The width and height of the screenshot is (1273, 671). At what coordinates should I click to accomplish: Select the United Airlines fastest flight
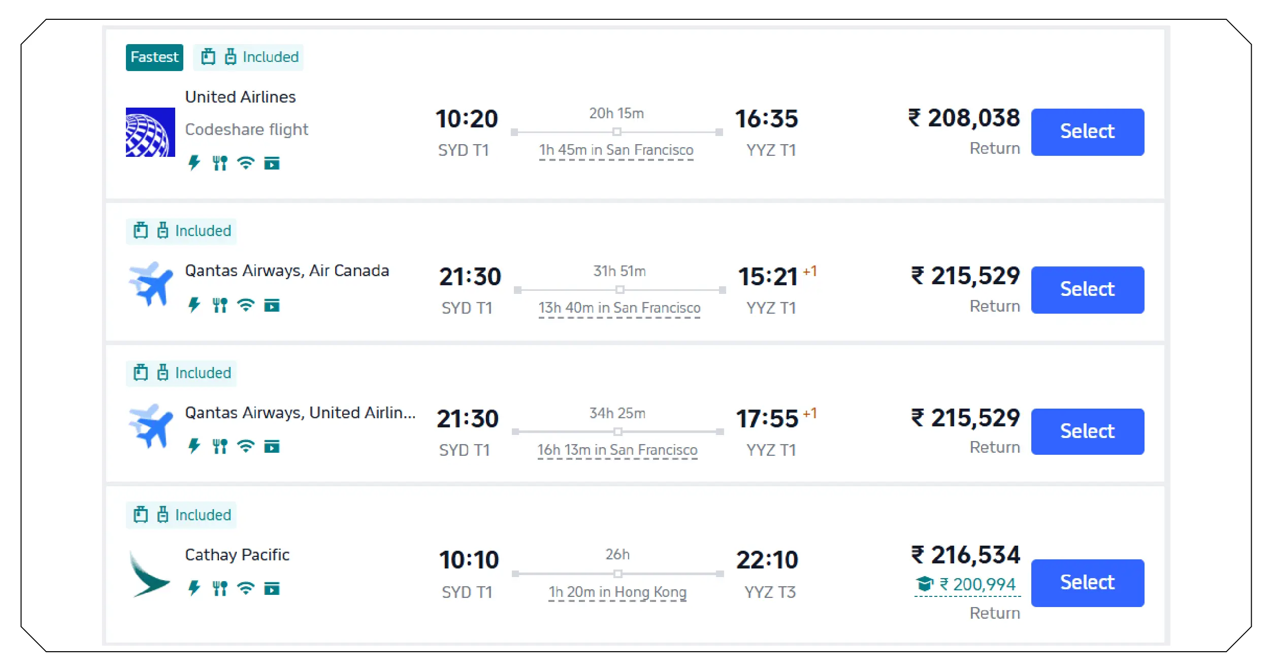pos(1087,131)
